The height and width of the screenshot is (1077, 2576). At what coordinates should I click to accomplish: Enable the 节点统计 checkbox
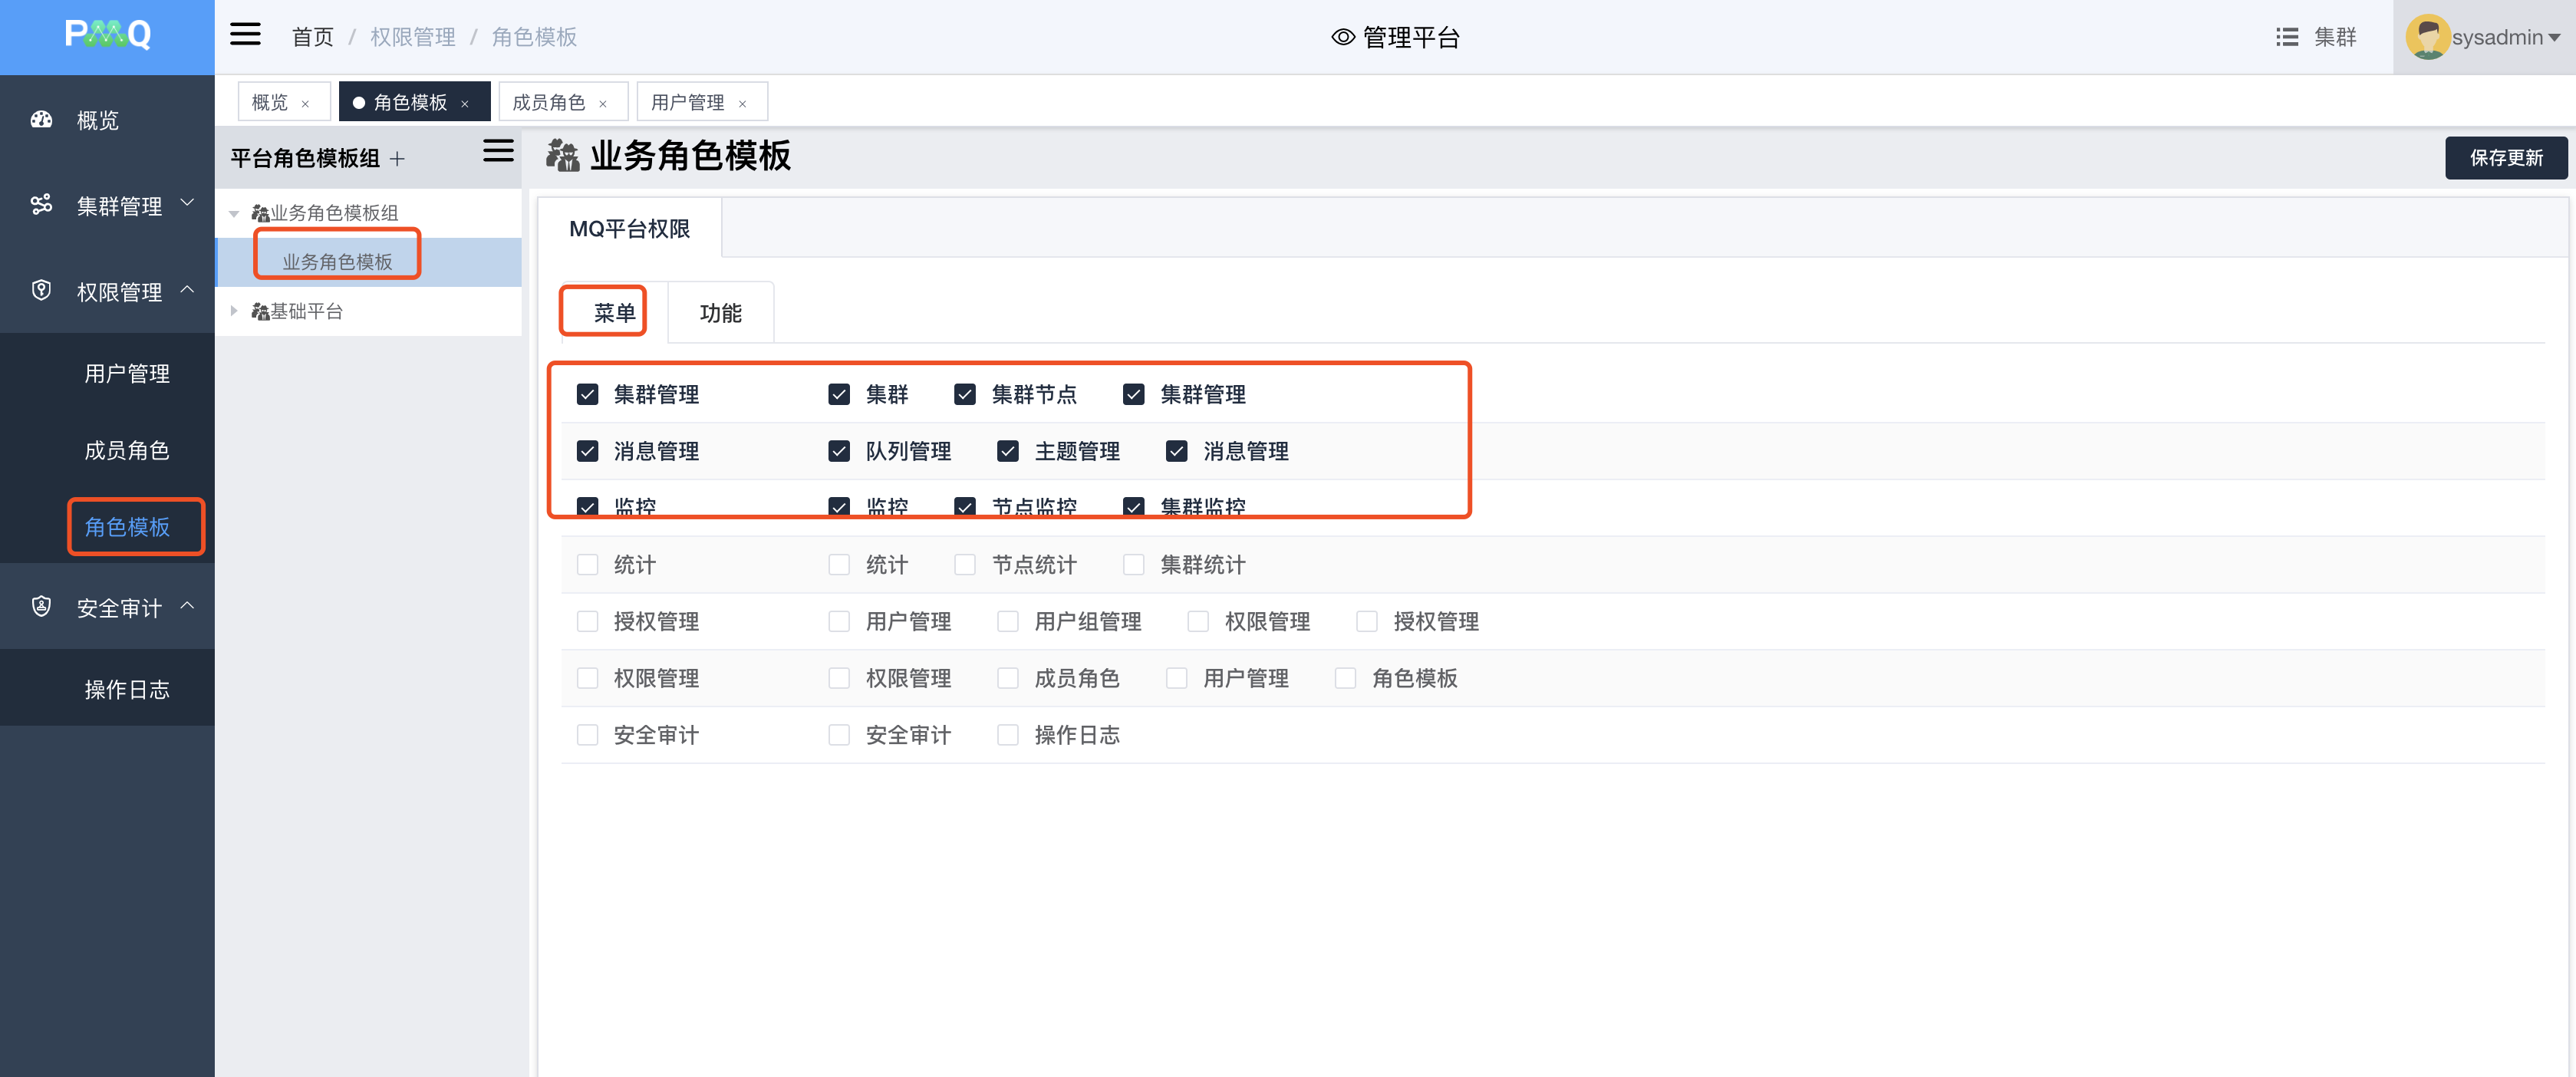964,565
